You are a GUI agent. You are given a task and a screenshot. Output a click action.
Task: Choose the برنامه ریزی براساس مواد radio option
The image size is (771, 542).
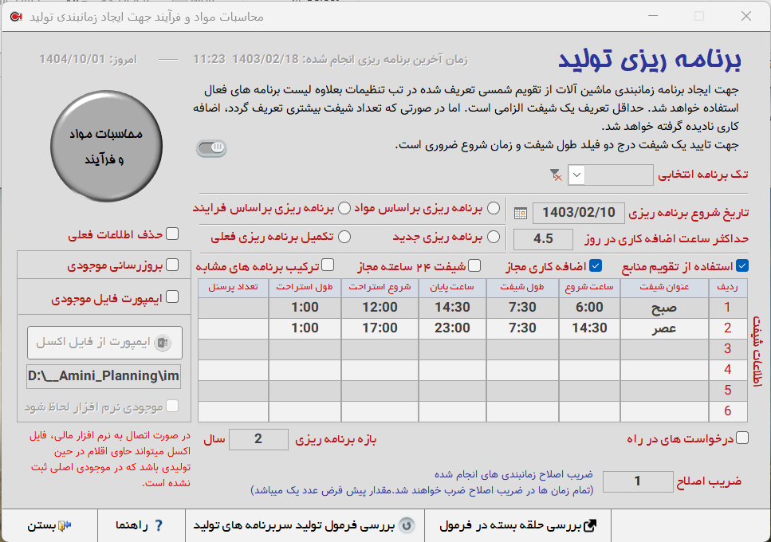(x=494, y=209)
